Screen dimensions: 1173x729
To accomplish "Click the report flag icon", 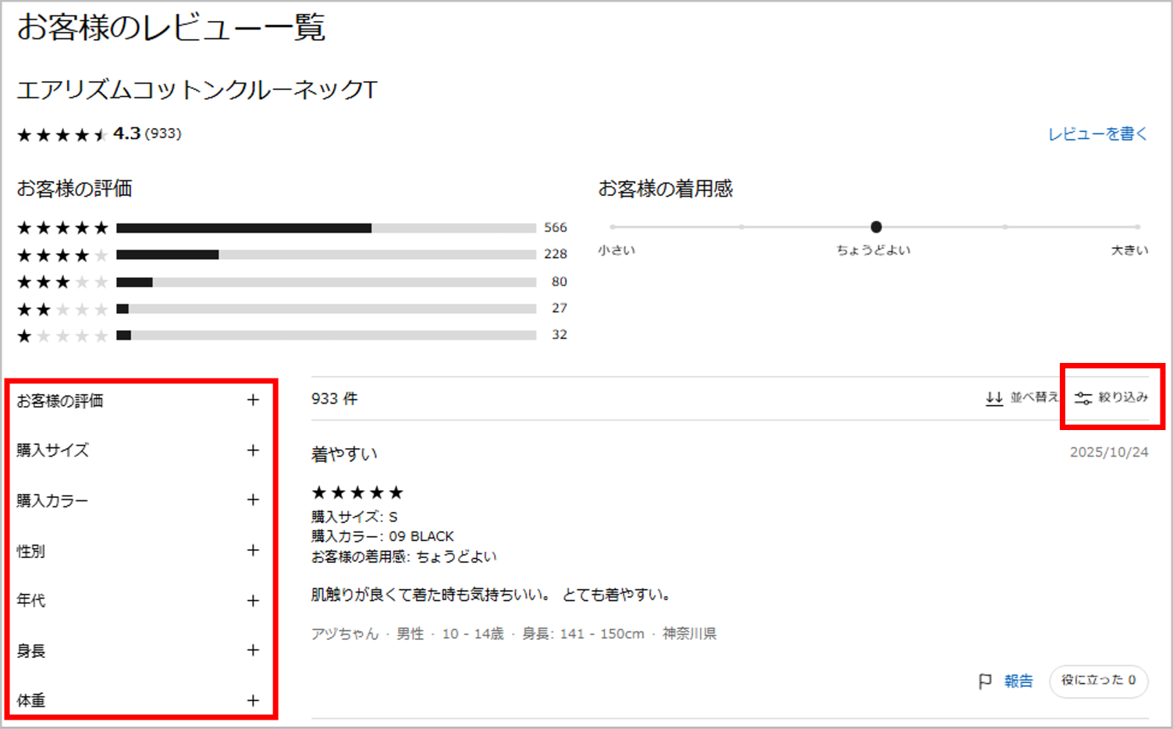I will coord(985,681).
